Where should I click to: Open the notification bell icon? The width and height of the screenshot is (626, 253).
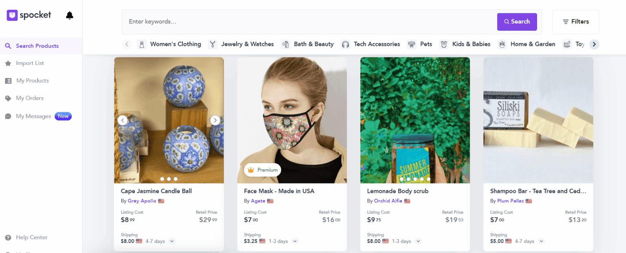coord(69,15)
